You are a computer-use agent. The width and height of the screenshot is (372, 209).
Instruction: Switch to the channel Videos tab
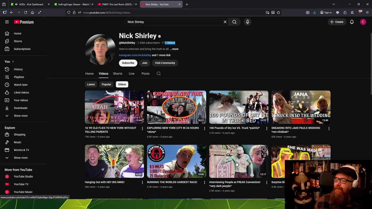pos(103,73)
